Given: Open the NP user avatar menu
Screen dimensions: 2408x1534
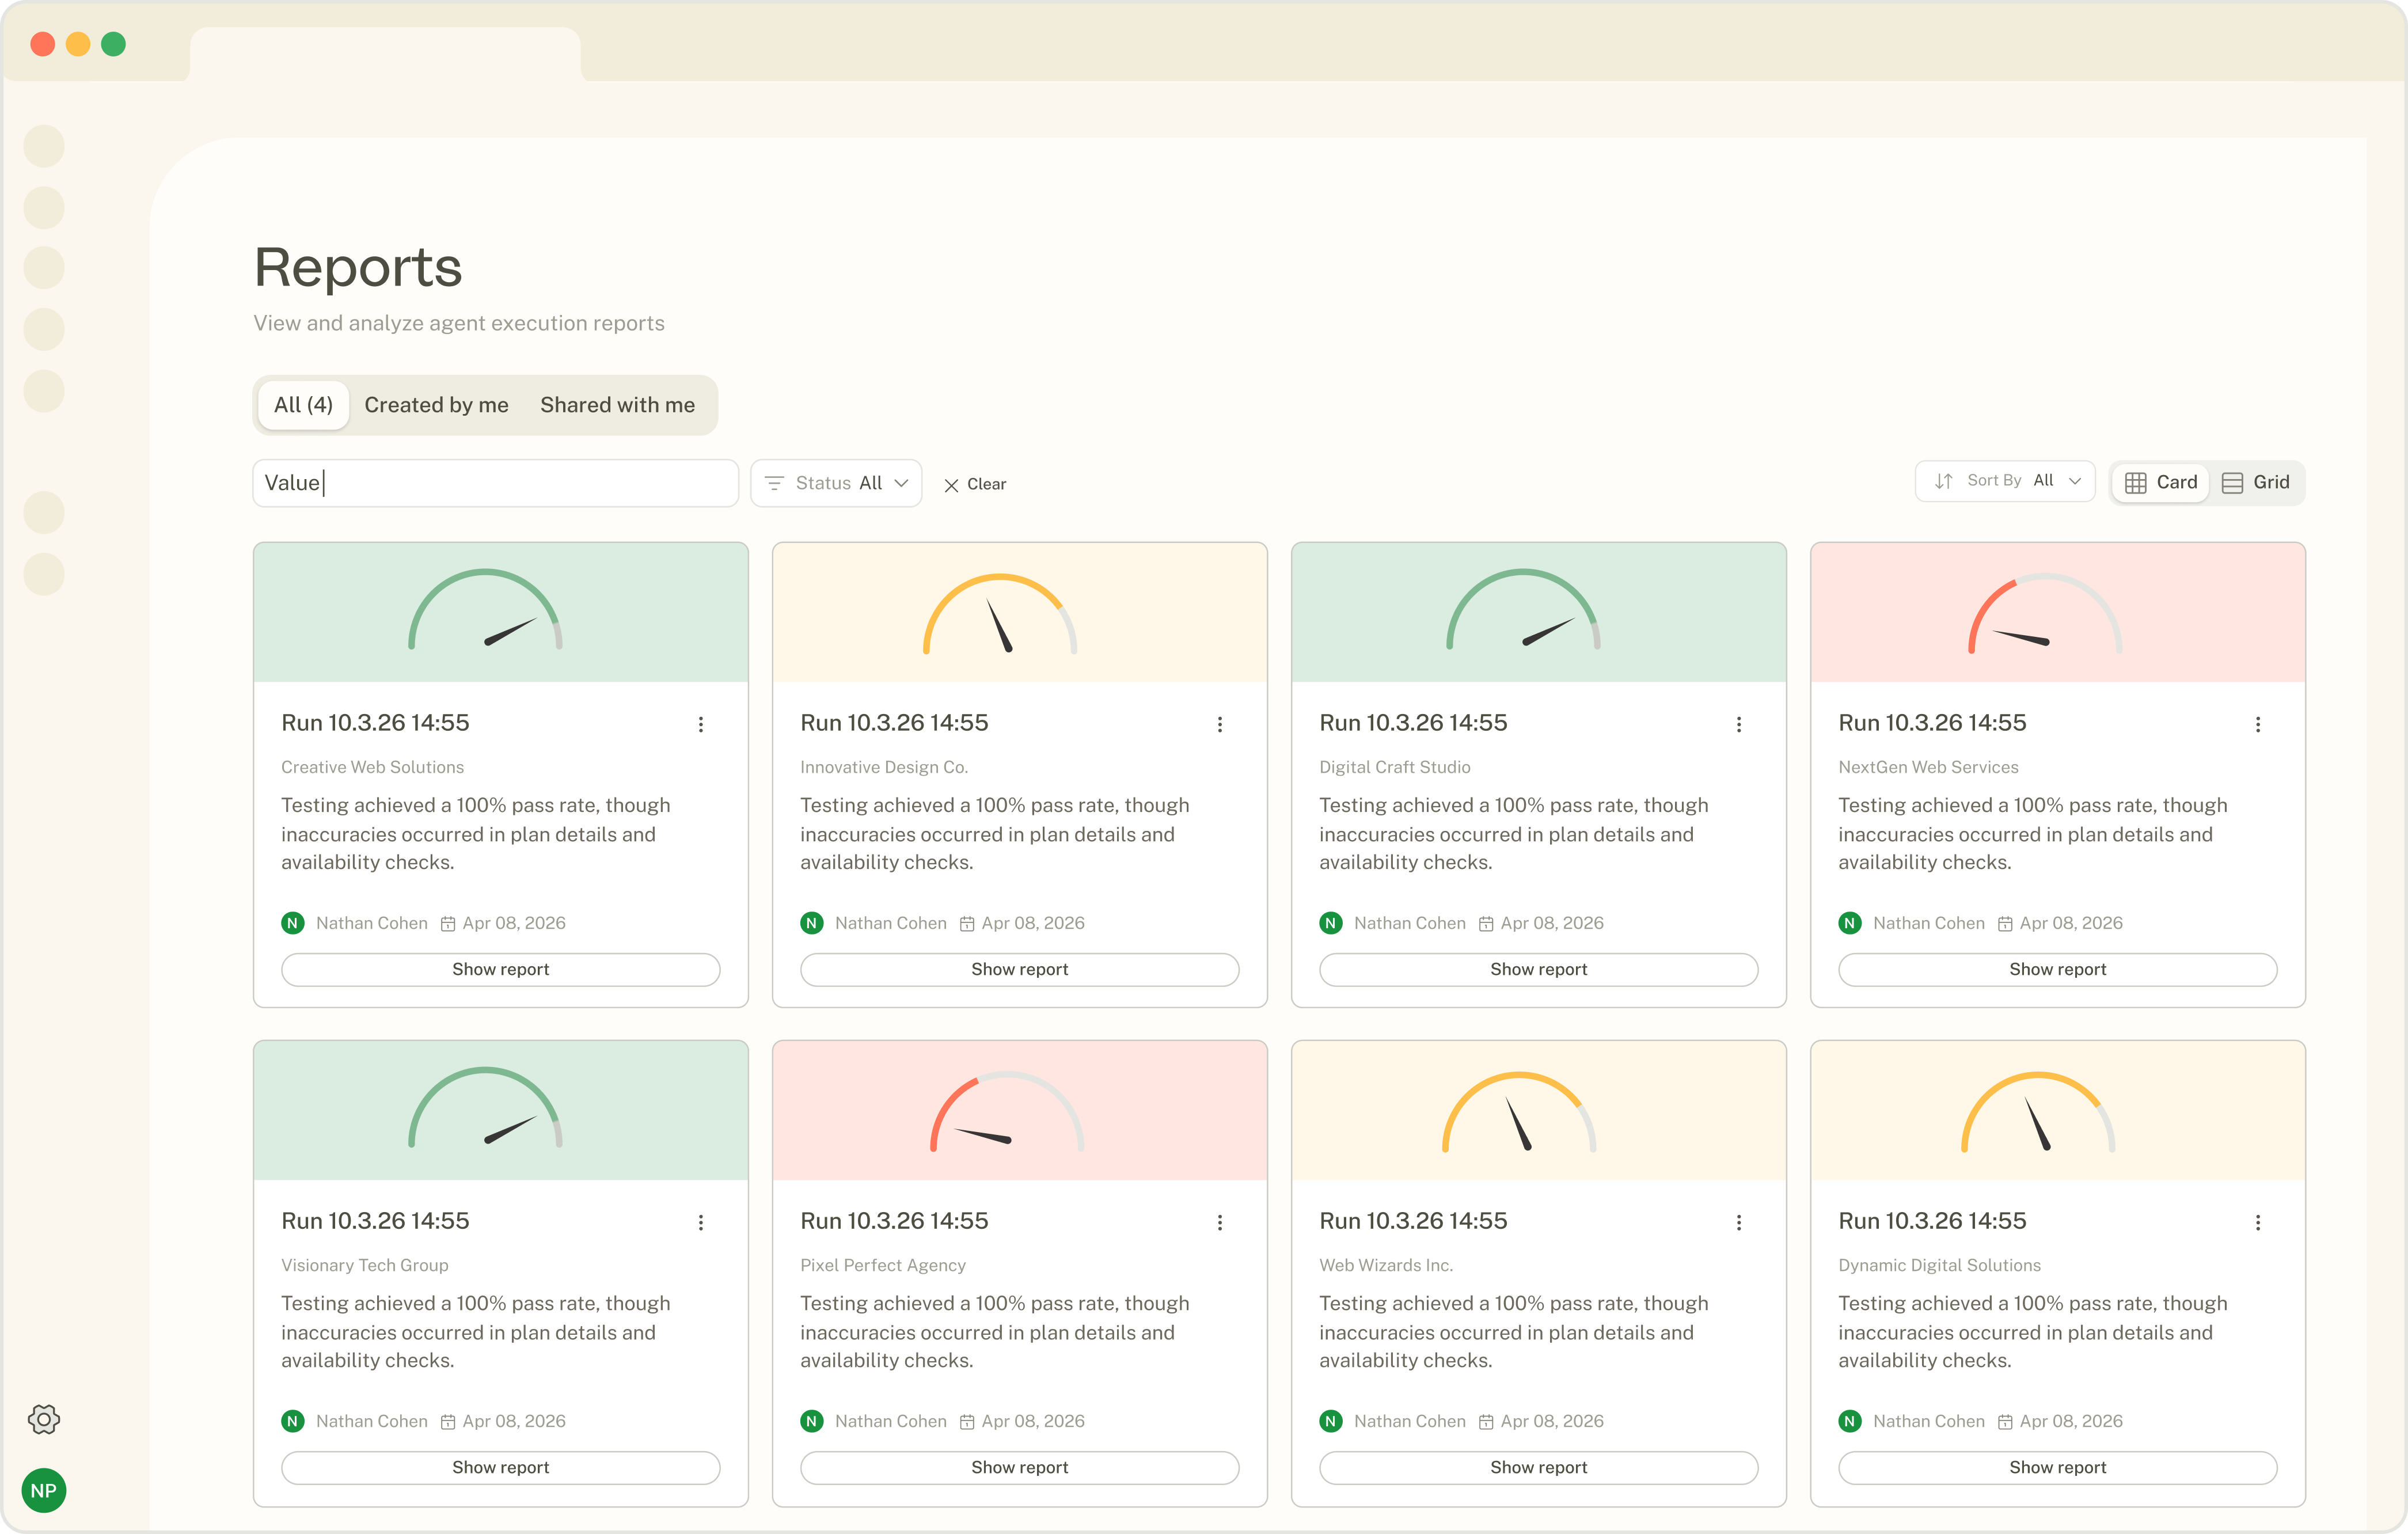Looking at the screenshot, I should pyautogui.click(x=44, y=1491).
